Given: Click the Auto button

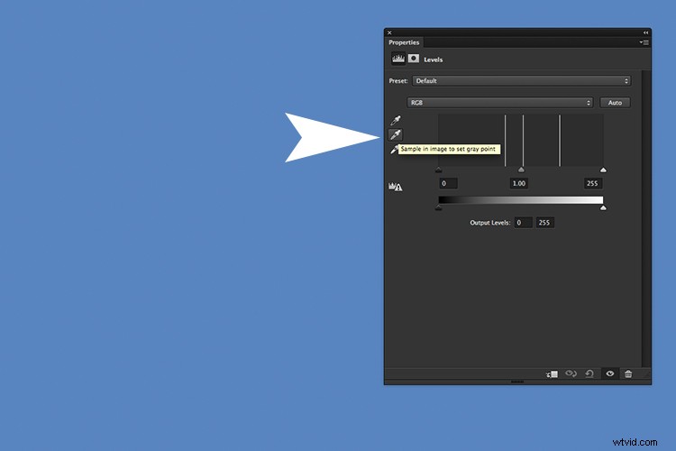Looking at the screenshot, I should (x=615, y=102).
